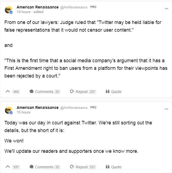
Task: Upvote the "We won!" post
Action: coord(8,167)
